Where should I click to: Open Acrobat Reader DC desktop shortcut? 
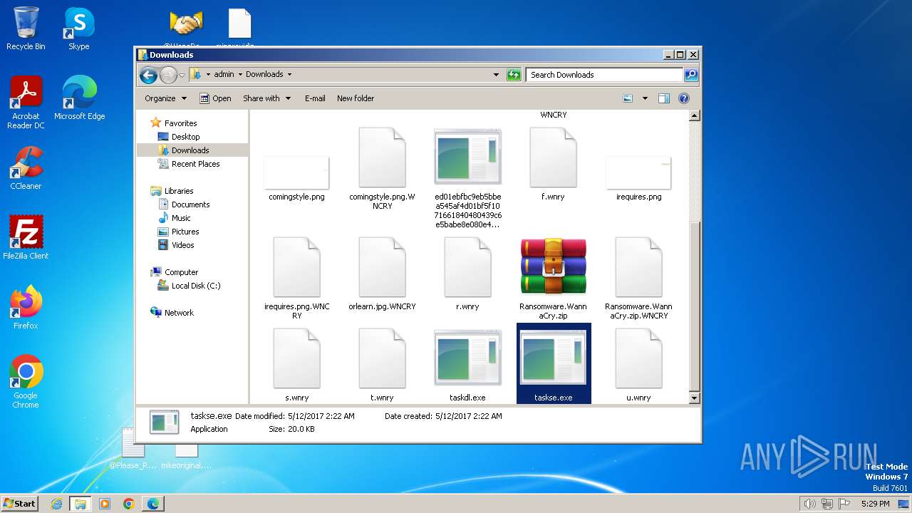[x=26, y=103]
